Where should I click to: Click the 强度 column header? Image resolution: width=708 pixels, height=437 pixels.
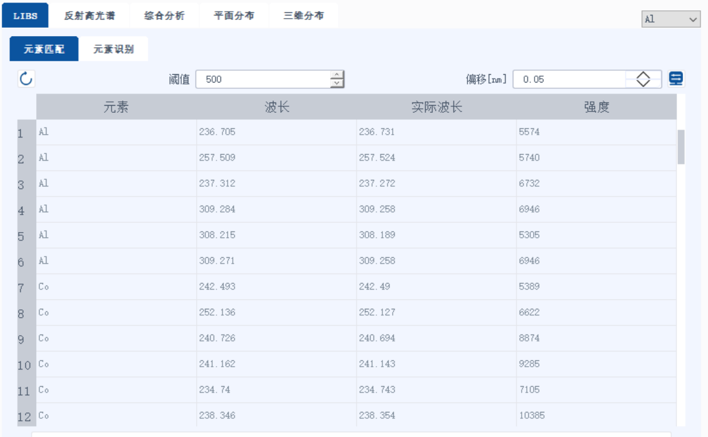click(596, 107)
